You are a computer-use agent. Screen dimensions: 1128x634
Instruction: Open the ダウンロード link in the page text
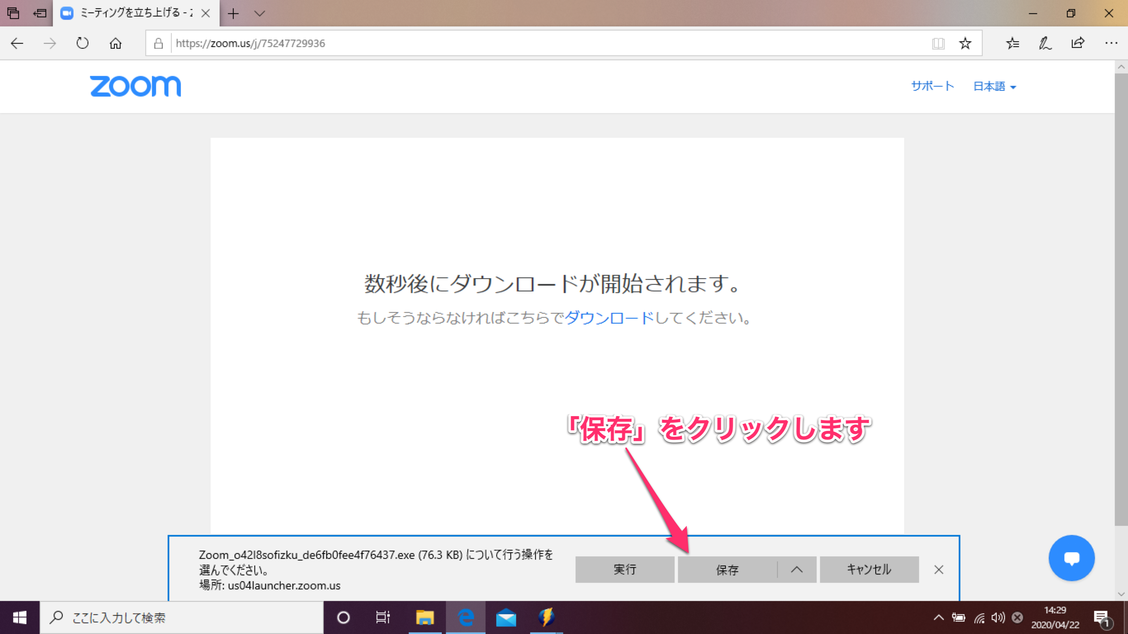click(x=608, y=318)
